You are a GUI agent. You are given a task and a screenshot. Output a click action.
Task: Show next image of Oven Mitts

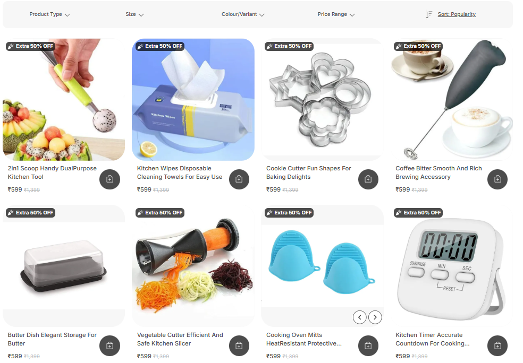tap(375, 317)
